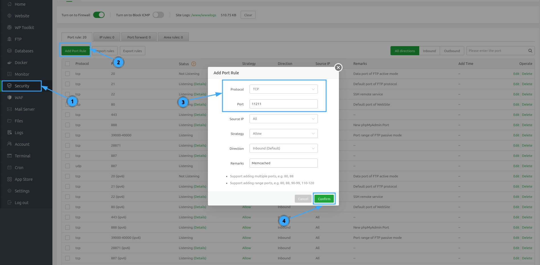Open the Source IP dropdown

[283, 119]
